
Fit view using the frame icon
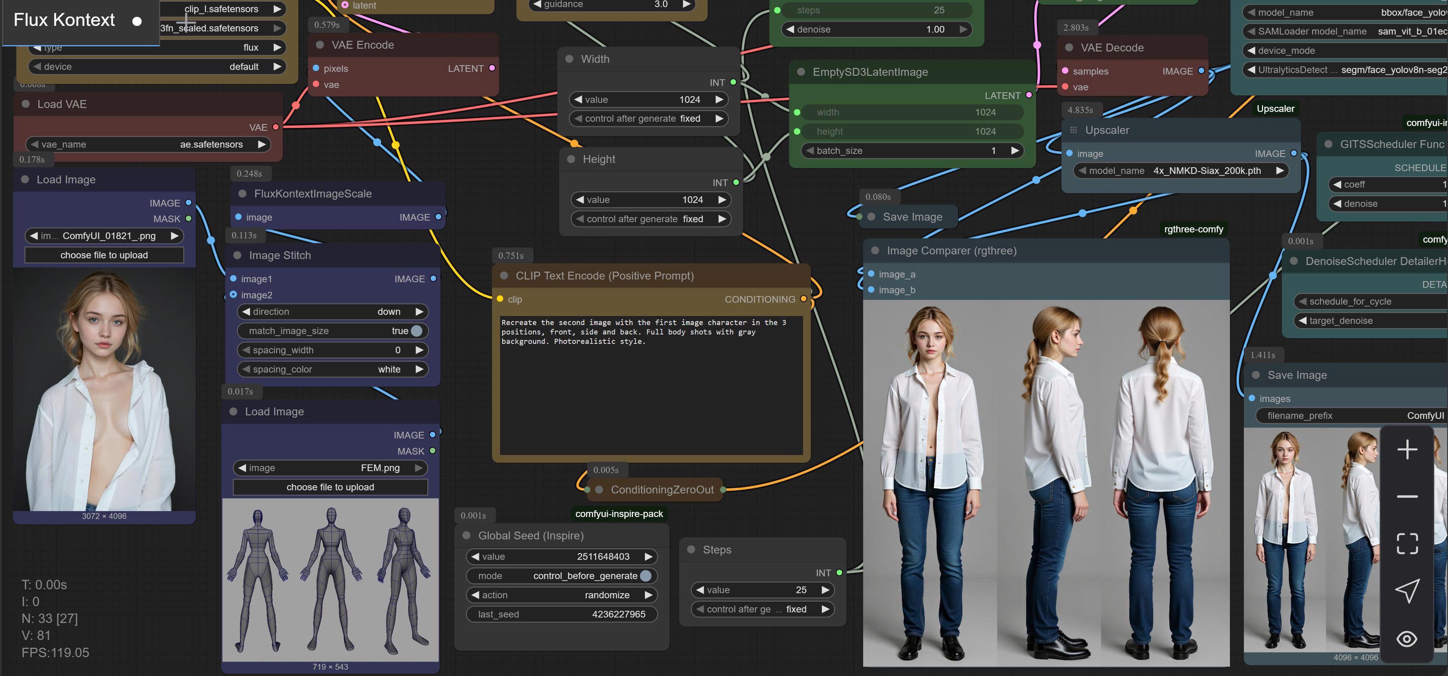pyautogui.click(x=1407, y=543)
